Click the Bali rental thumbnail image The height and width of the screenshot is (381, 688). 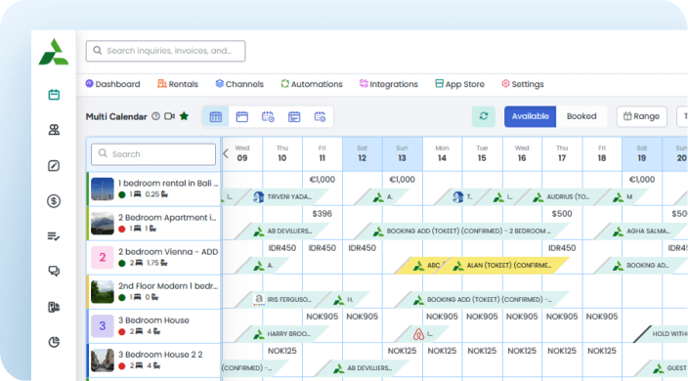pos(103,189)
